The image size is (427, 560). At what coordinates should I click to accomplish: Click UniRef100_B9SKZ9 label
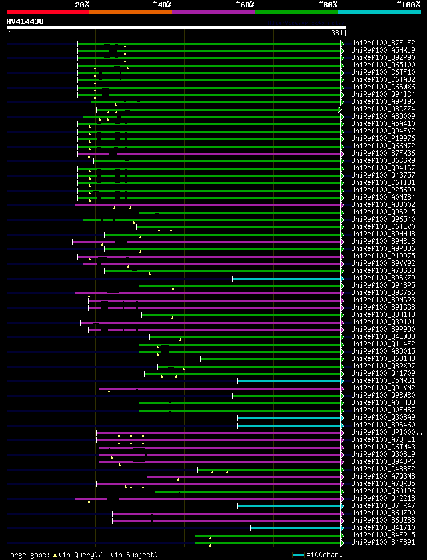tap(383, 278)
